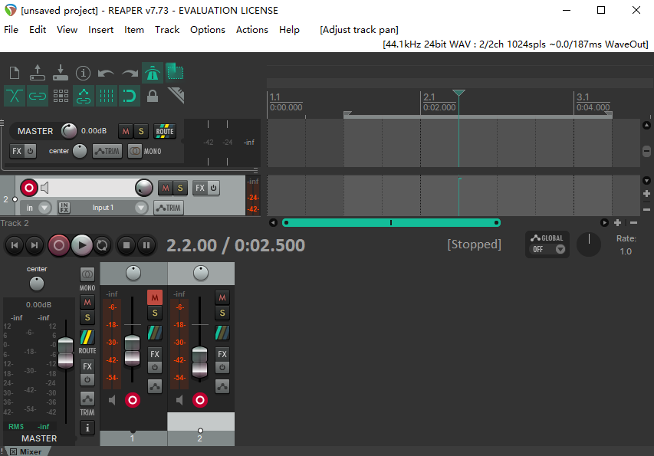Toggle record arm on track 2 panel
The image size is (654, 456).
click(x=29, y=188)
